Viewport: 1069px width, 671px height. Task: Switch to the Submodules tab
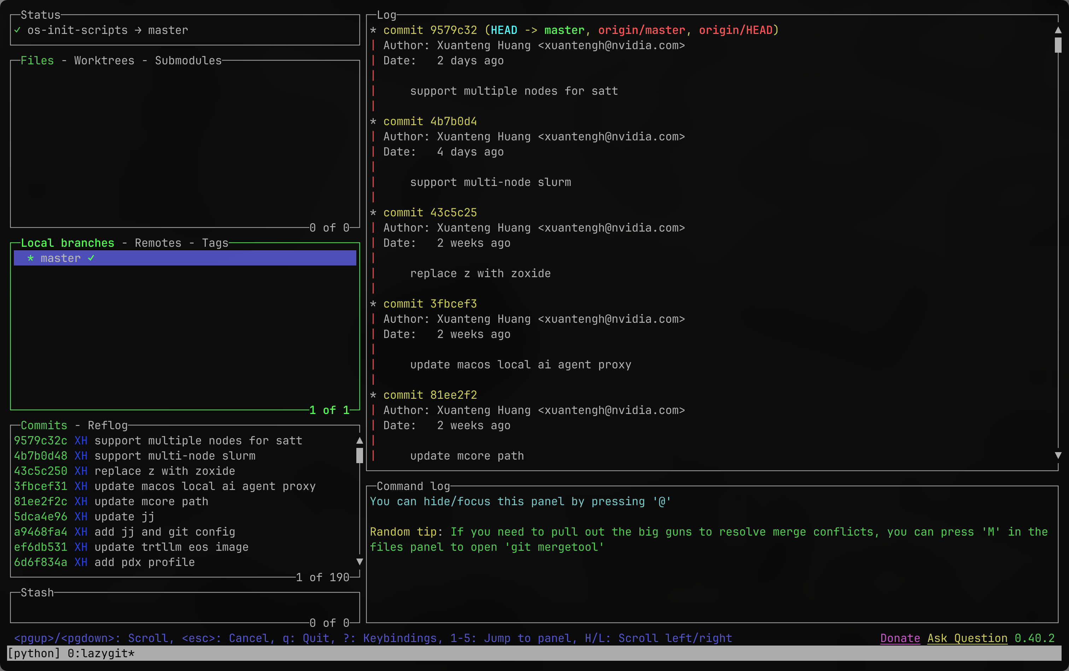[188, 60]
